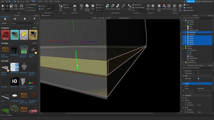Open the Models category dropdown in Toolbox
This screenshot has width=214, height=120.
coord(5,23)
